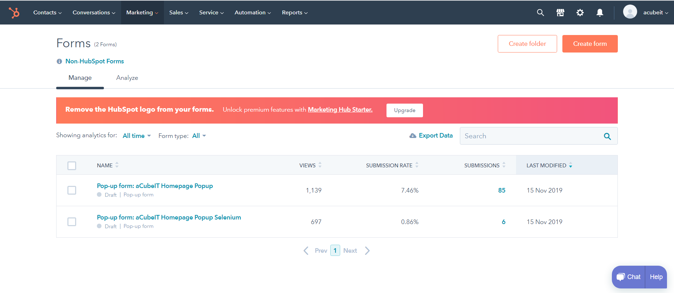
Task: Open the Help button
Action: [656, 277]
